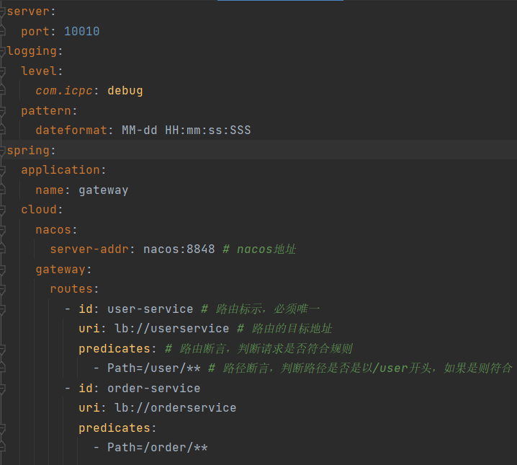Click the '# nacos地址' comment
The image size is (517, 465).
pyautogui.click(x=259, y=249)
